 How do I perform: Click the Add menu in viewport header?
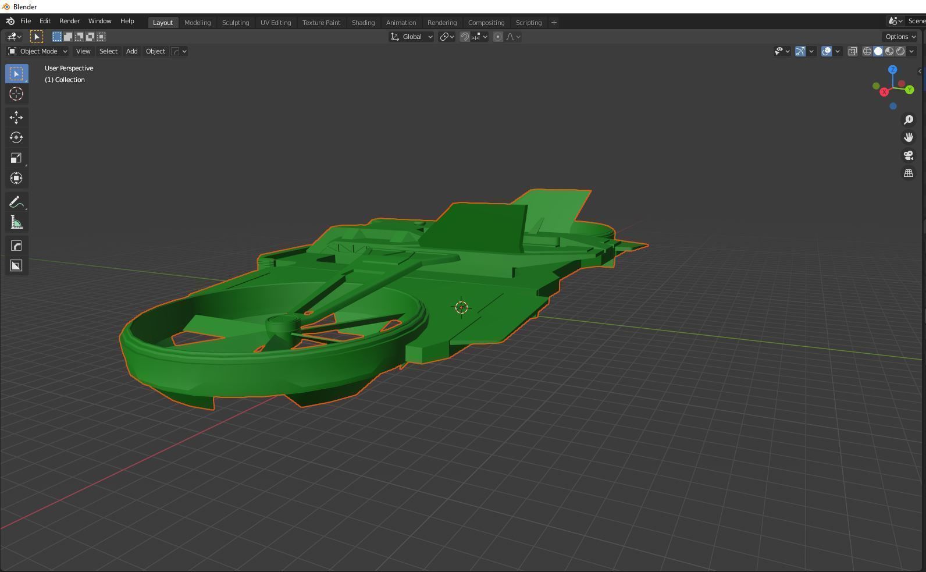coord(131,51)
